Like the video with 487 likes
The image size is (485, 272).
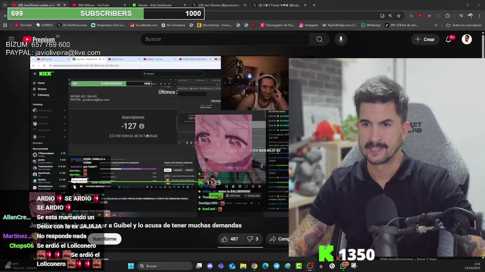[230, 239]
